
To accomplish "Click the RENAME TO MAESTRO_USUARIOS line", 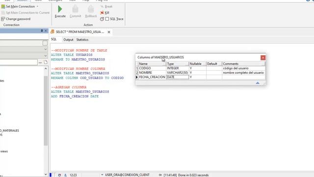I will pos(78,59).
